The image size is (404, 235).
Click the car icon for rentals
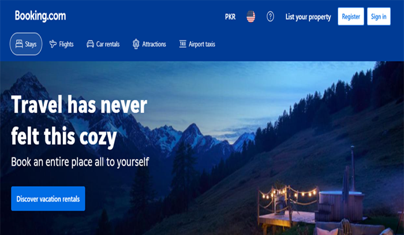click(90, 44)
